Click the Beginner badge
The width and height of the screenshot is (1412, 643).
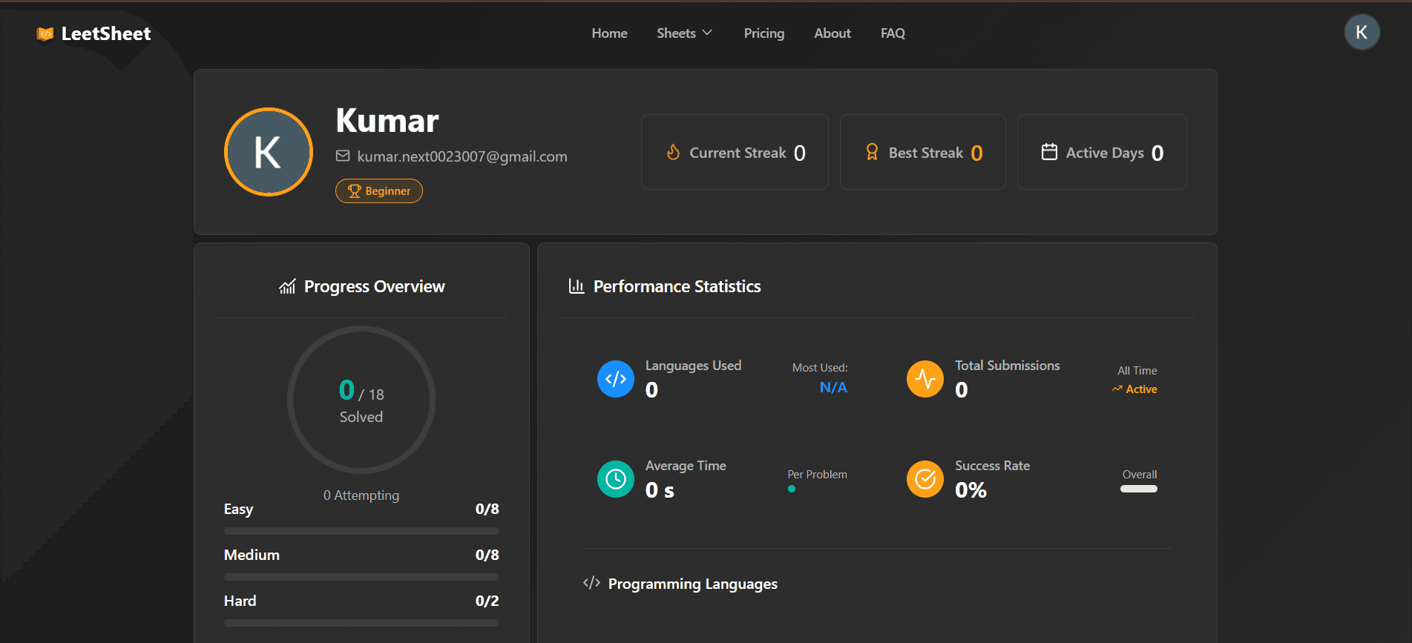379,191
